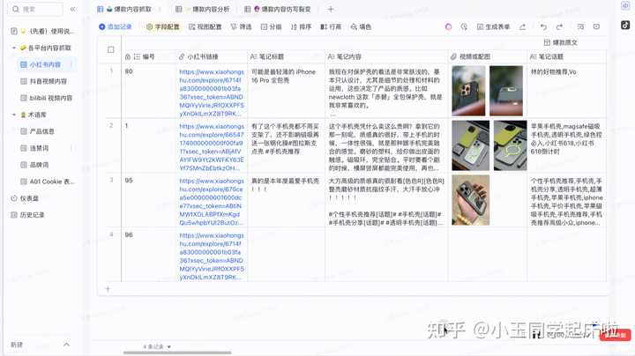Open the xiaohongshu link in row 1

click(x=212, y=93)
